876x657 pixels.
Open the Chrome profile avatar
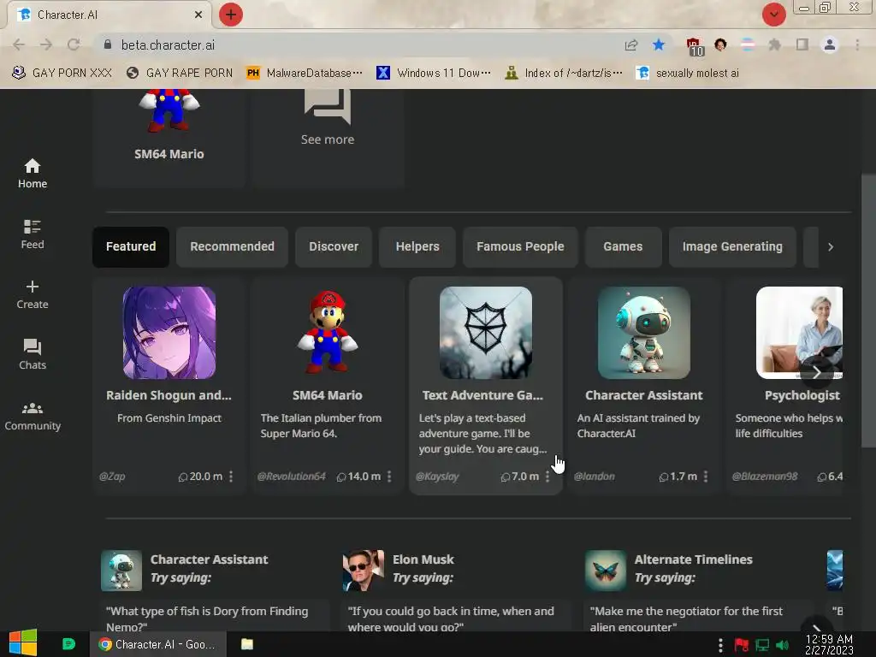click(x=830, y=44)
